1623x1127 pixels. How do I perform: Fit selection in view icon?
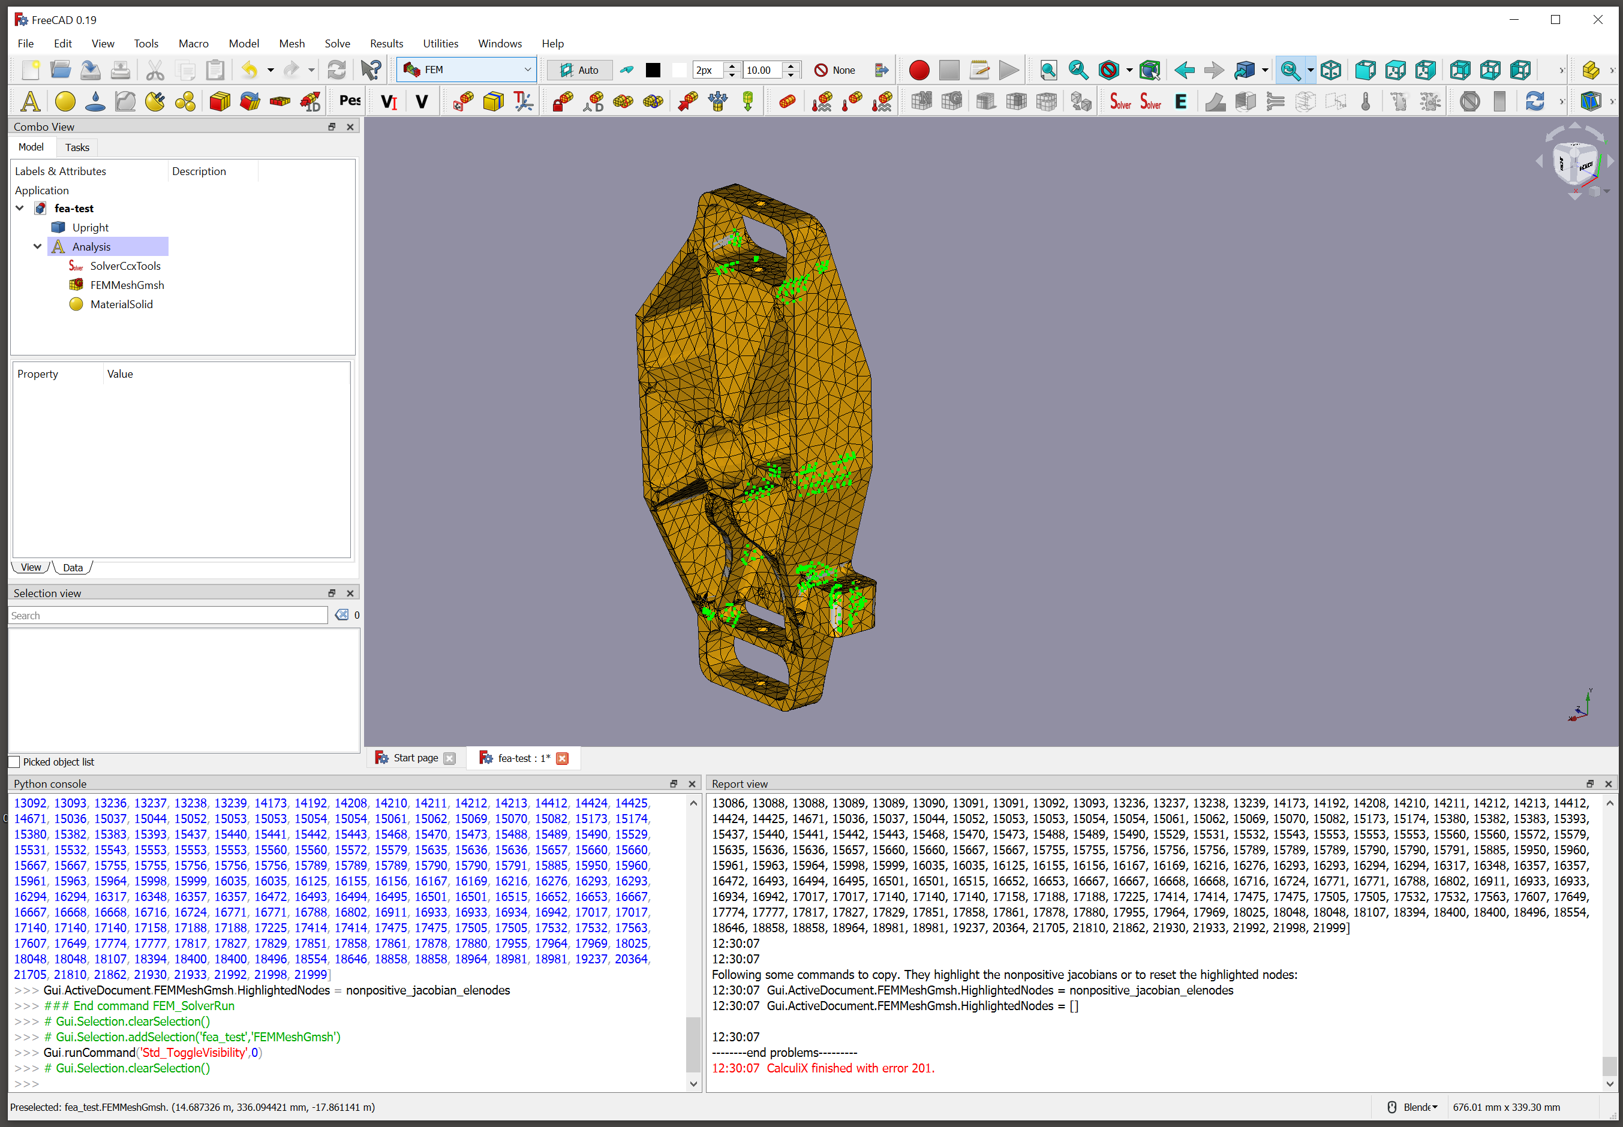pos(1078,70)
